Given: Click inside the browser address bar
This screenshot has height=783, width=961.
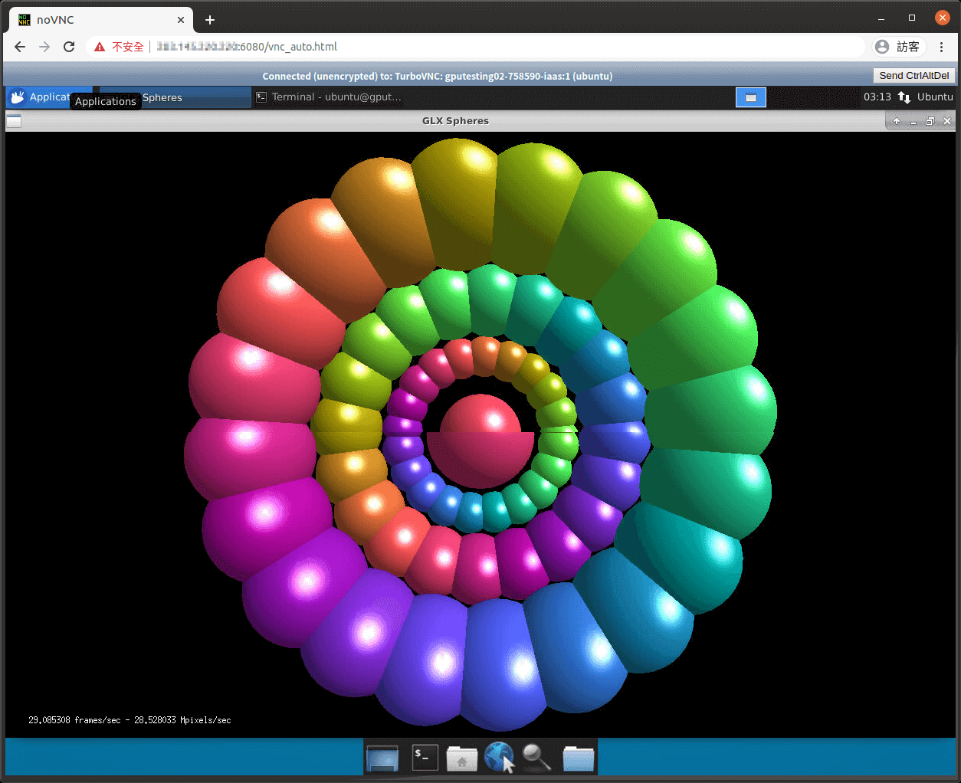Looking at the screenshot, I should (460, 46).
